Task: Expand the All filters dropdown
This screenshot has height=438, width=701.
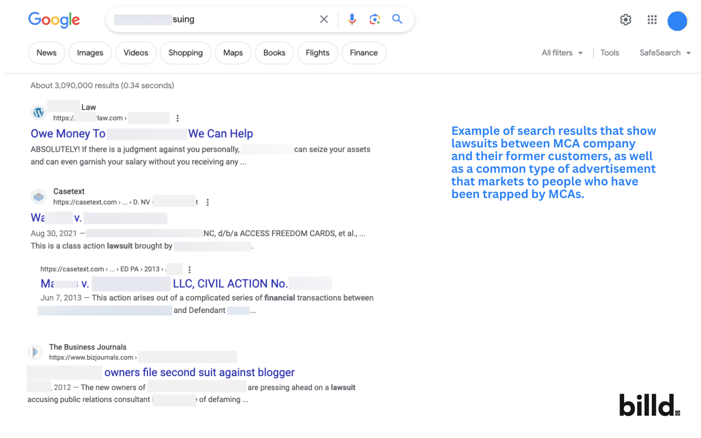Action: point(562,53)
